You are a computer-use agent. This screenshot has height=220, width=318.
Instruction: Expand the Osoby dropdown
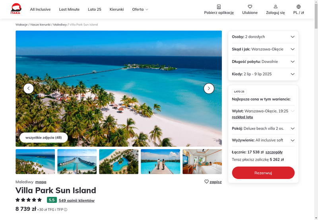tap(263, 37)
